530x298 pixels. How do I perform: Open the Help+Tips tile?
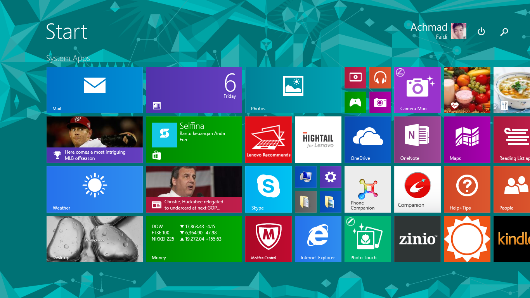pos(467,189)
